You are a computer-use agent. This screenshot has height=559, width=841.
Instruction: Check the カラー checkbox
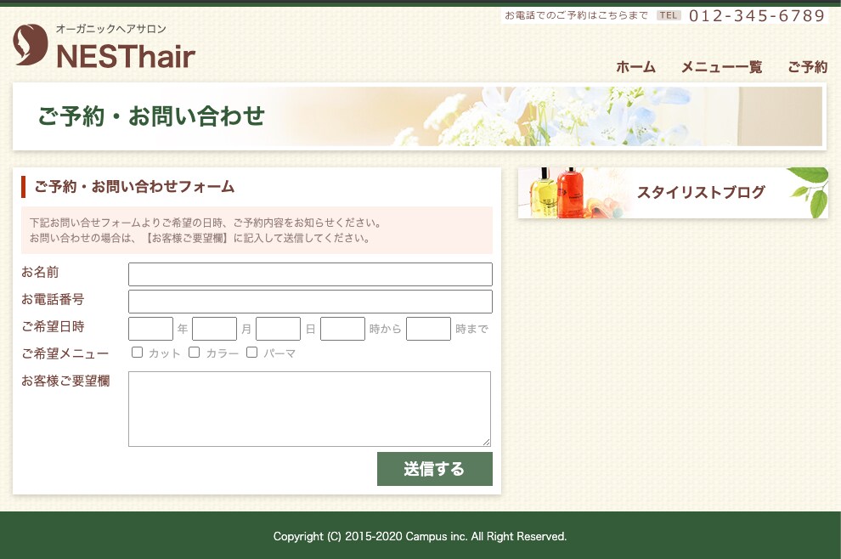coord(195,353)
